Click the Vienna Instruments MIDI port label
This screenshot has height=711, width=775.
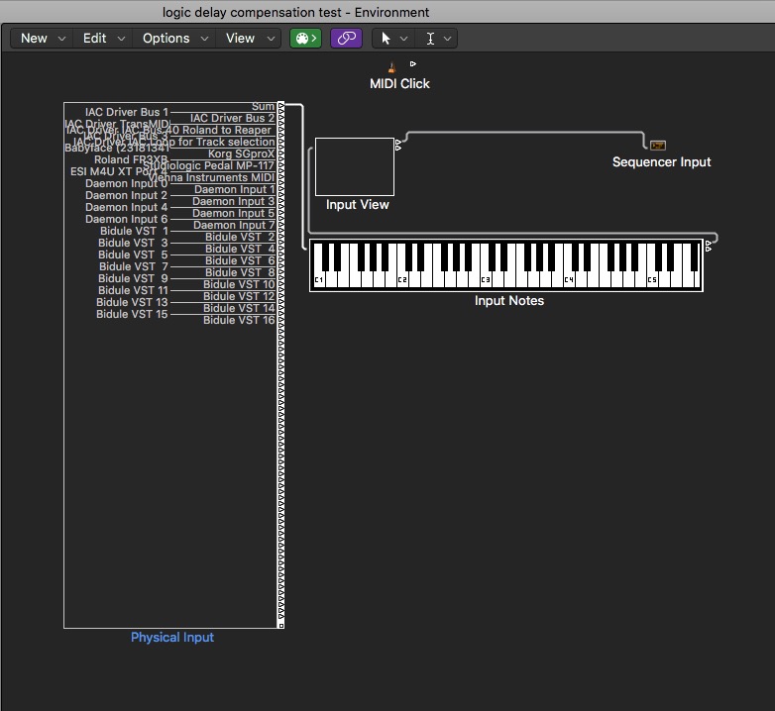pyautogui.click(x=211, y=177)
